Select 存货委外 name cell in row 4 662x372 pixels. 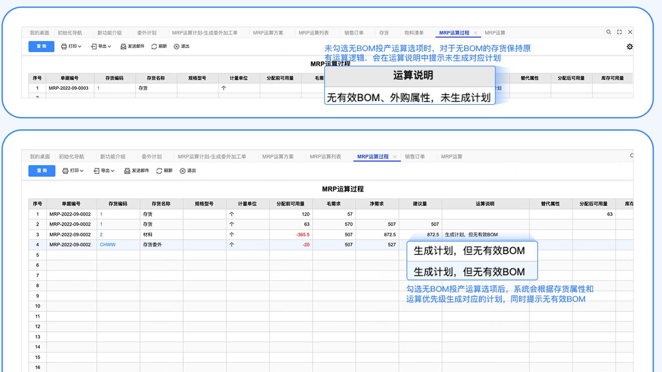(161, 245)
